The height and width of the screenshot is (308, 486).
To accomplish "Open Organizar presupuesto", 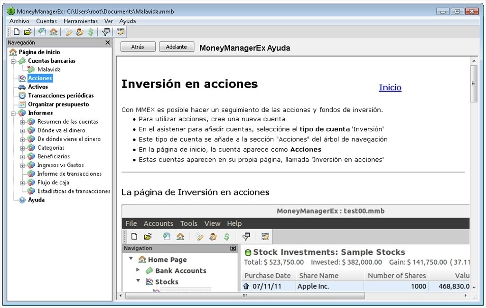I will click(58, 104).
